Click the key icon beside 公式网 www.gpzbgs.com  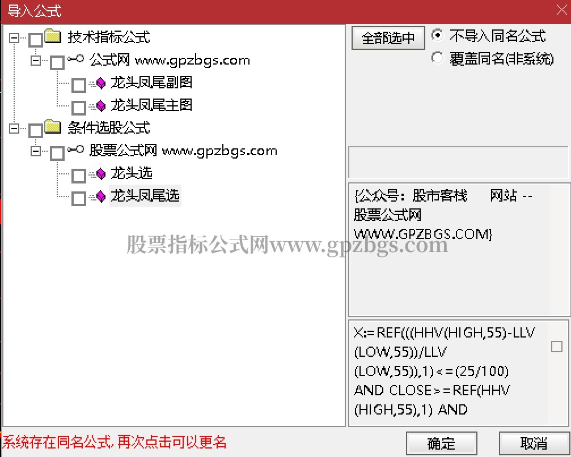click(75, 59)
